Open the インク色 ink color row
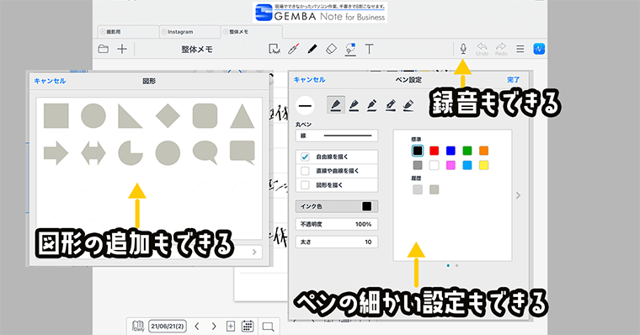Screen dimensions: 640x335 coord(337,206)
